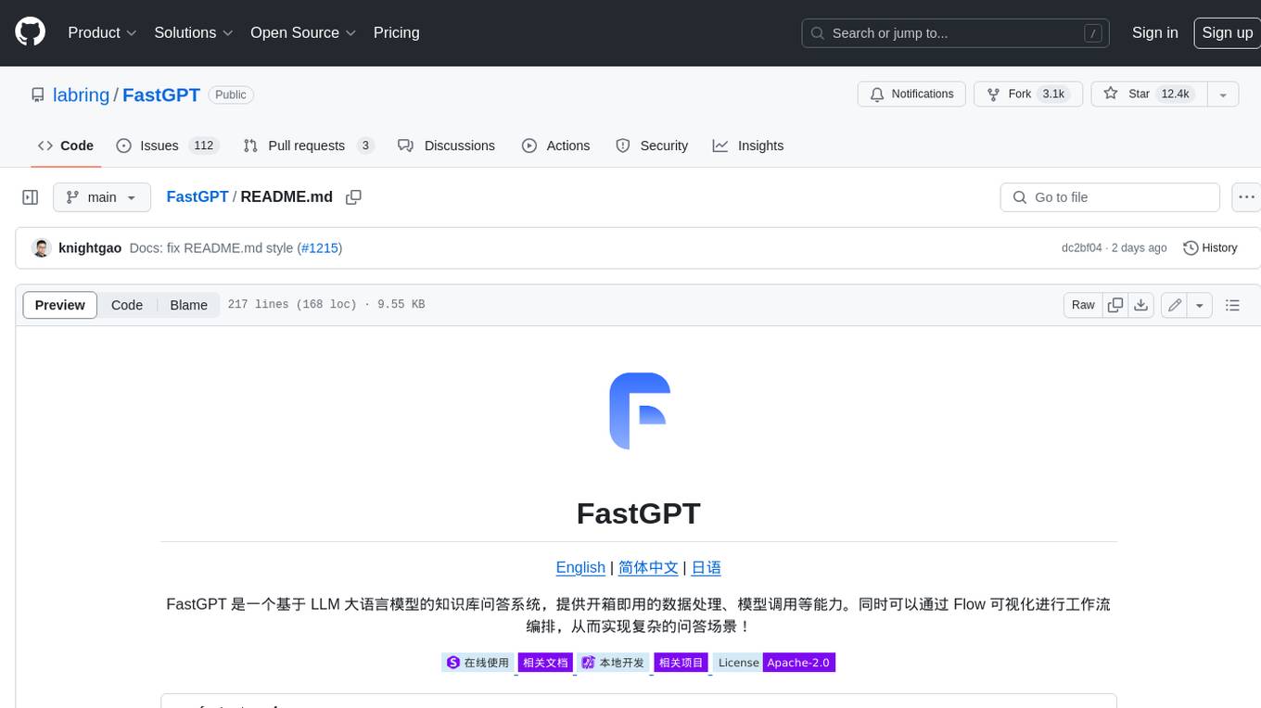The image size is (1261, 708).
Task: Go to the Pricing page
Action: pos(396,32)
